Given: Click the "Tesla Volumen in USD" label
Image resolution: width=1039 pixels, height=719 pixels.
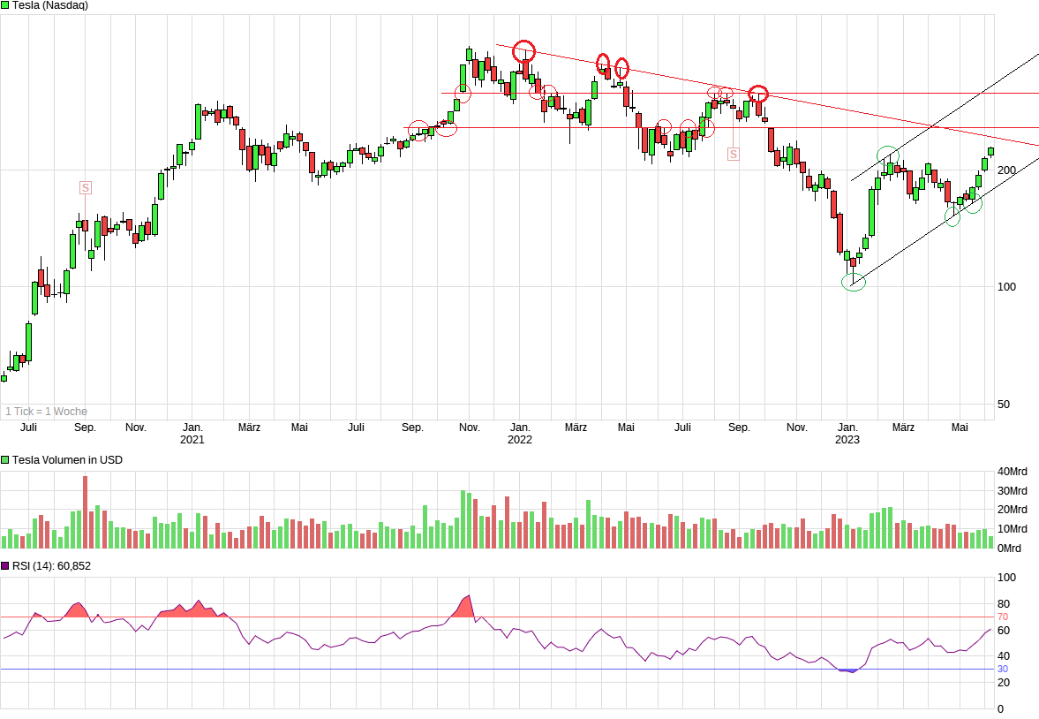Looking at the screenshot, I should click(x=67, y=459).
